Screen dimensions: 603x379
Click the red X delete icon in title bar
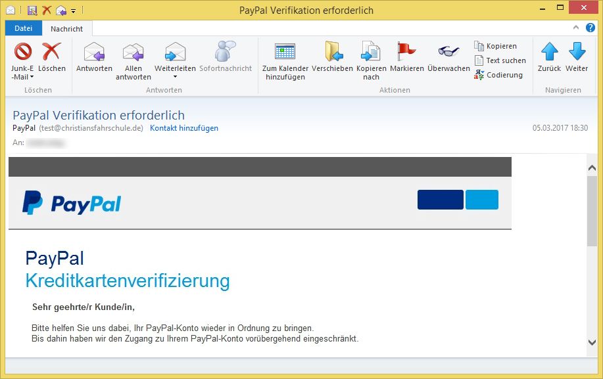(47, 10)
